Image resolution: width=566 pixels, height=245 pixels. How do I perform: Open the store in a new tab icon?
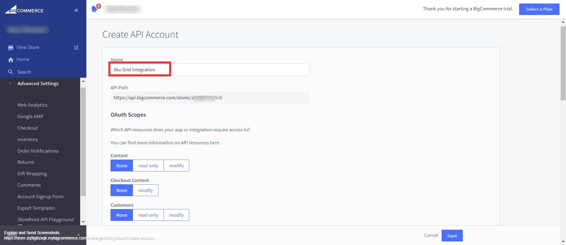(76, 47)
